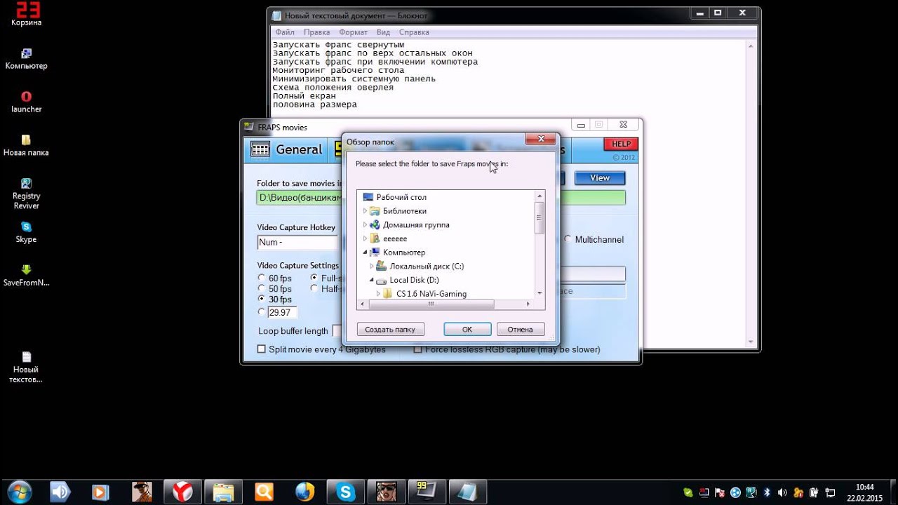Screen dimensions: 898x505
Task: Open FRAPS HELP button
Action: 621,144
